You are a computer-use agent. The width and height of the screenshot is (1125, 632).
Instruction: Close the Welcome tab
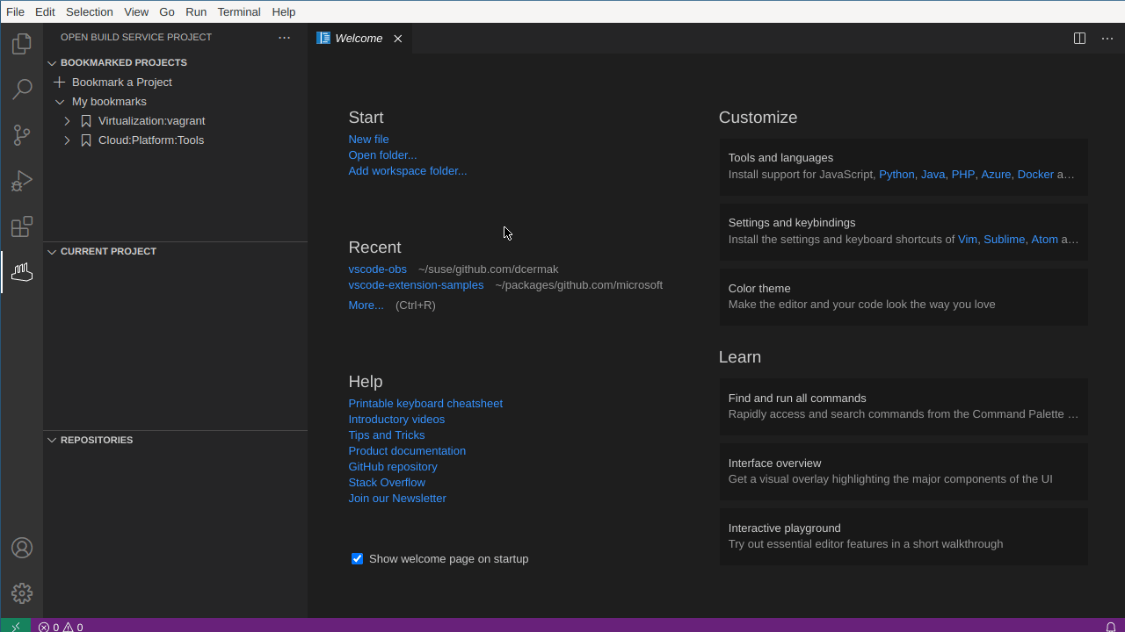(397, 39)
